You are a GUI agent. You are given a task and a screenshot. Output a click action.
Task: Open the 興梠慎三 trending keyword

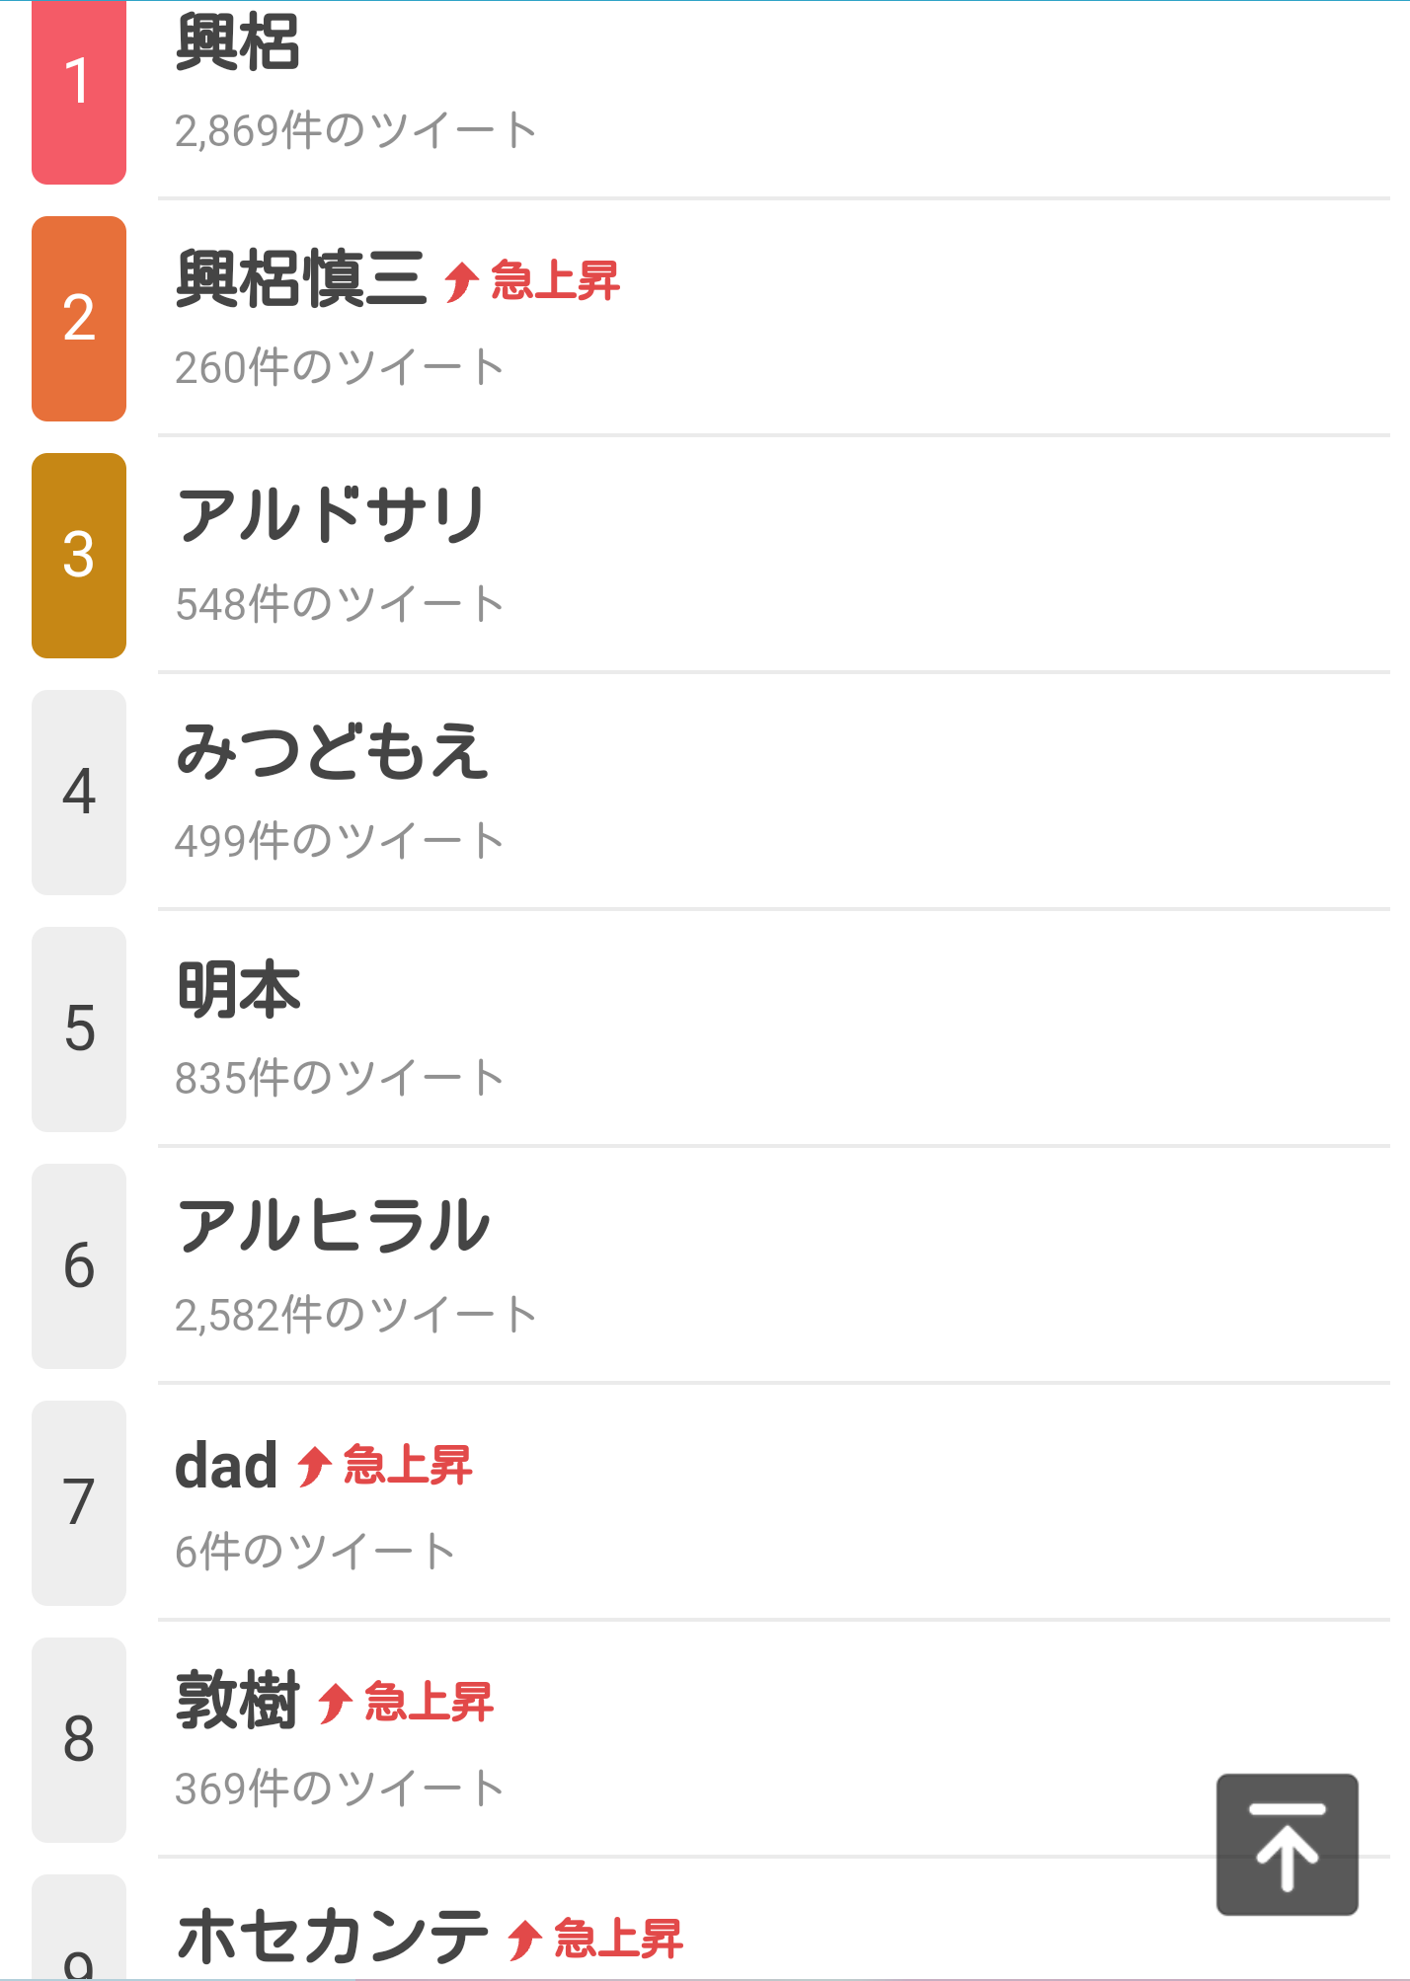pyautogui.click(x=300, y=279)
